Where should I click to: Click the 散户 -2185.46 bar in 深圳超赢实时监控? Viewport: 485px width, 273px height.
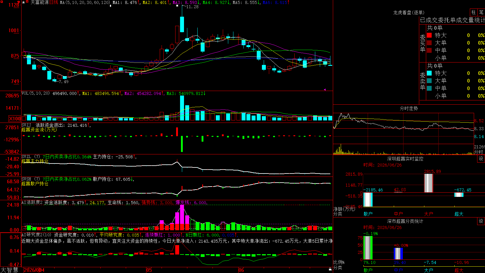368,200
